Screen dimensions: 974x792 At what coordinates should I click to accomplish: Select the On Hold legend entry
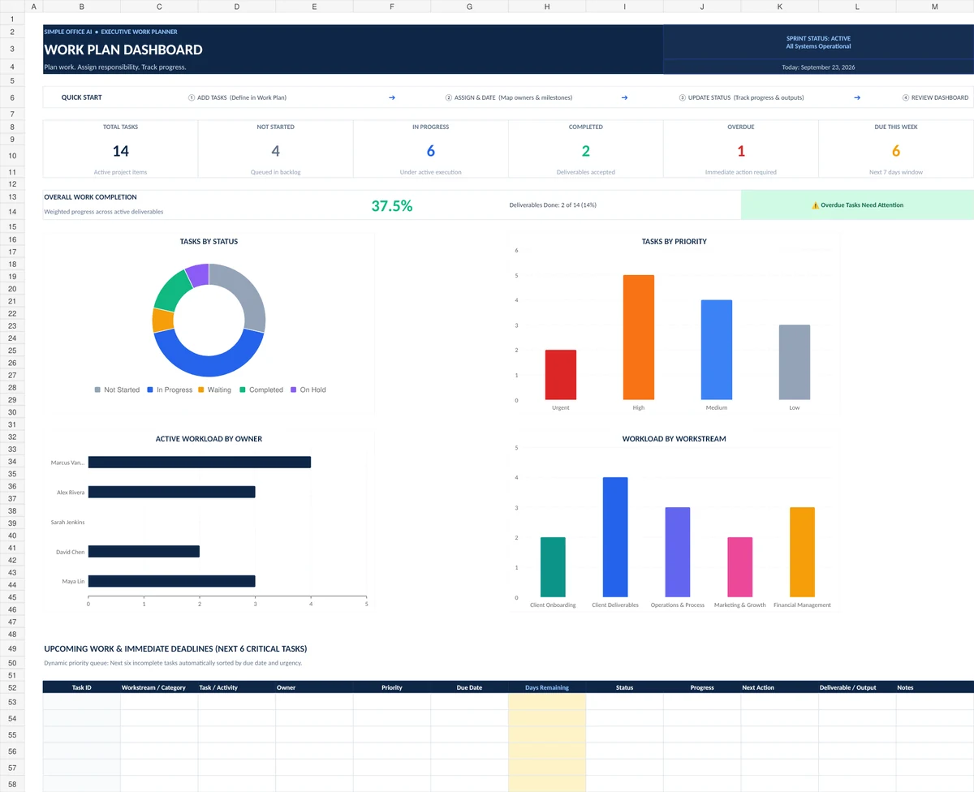point(308,390)
